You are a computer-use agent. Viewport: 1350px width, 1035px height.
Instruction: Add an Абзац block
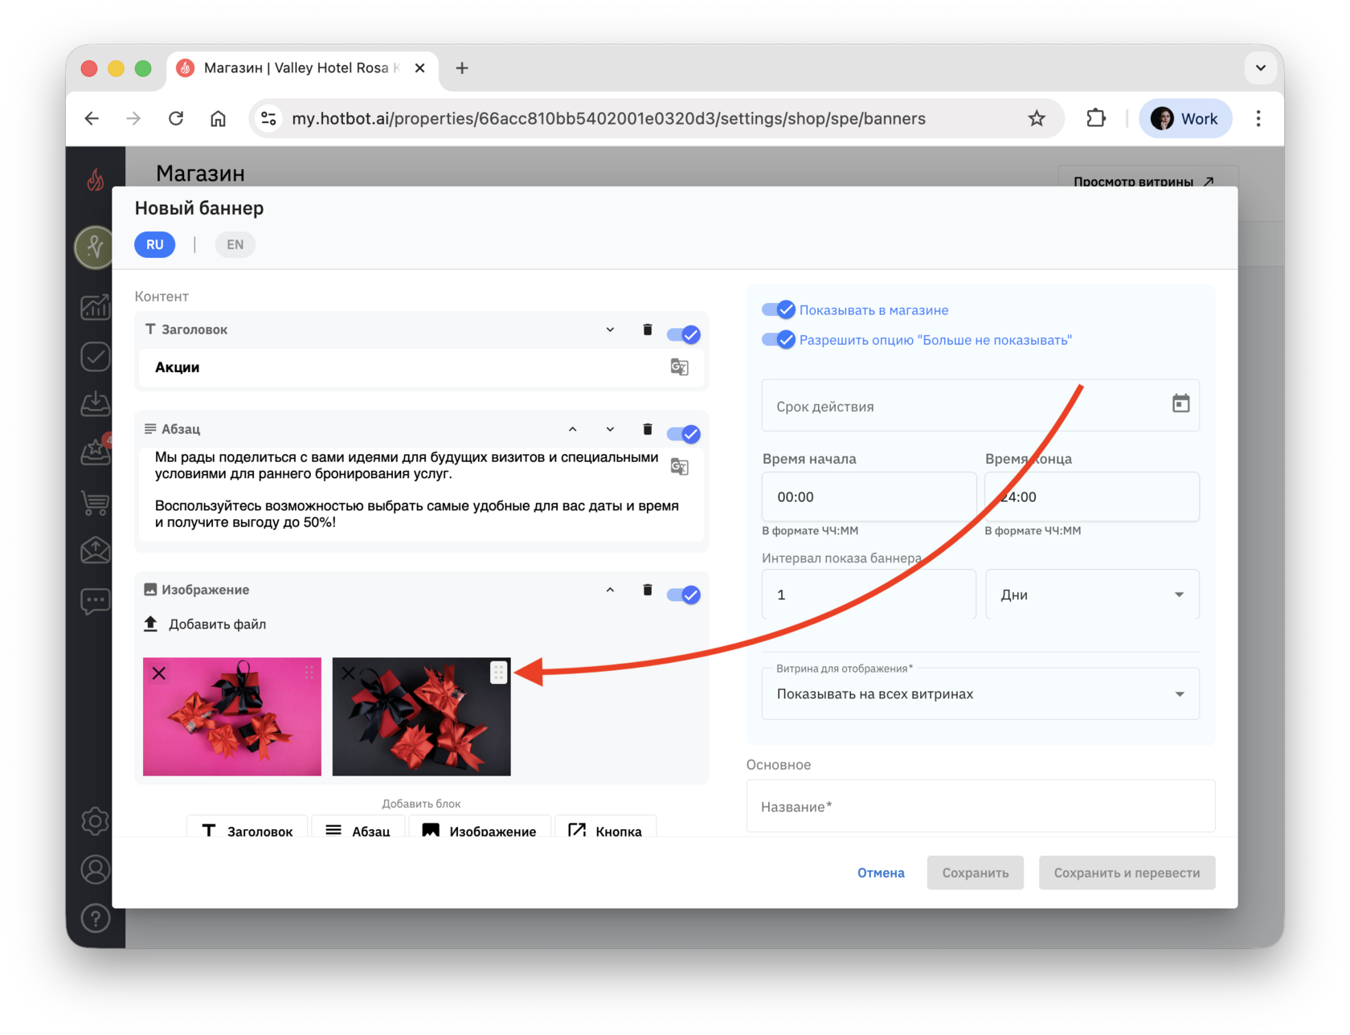[x=358, y=828]
